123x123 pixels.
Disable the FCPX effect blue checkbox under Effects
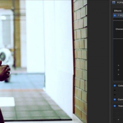pos(115,15)
